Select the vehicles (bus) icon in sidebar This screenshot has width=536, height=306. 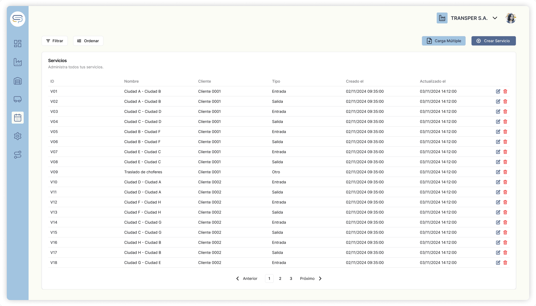coord(17,99)
